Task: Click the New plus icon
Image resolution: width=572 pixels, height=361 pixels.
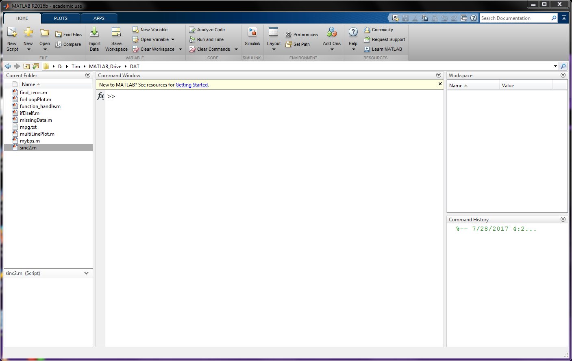Action: pyautogui.click(x=28, y=32)
